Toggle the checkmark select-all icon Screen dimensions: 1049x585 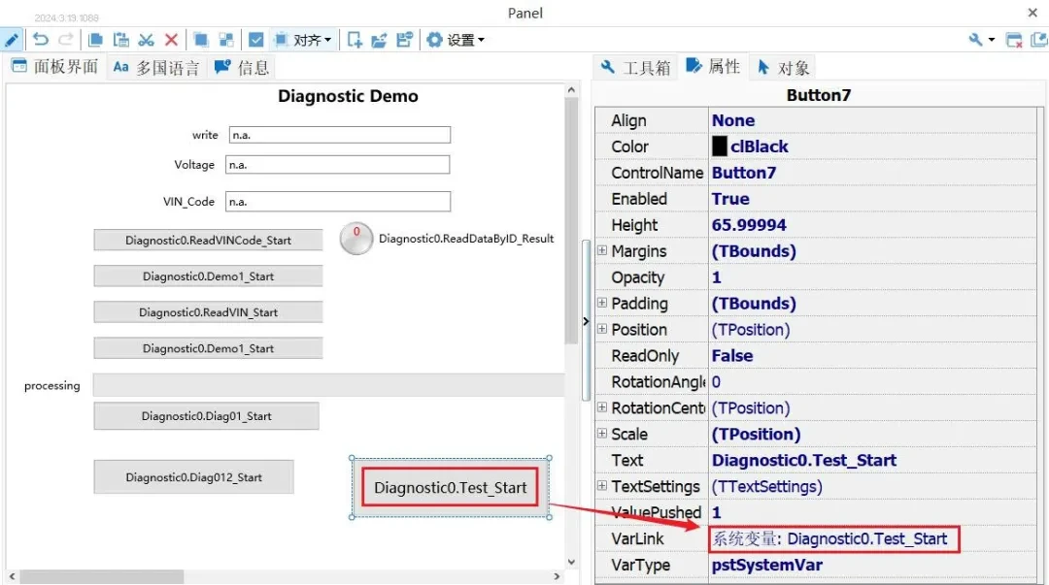(x=255, y=40)
